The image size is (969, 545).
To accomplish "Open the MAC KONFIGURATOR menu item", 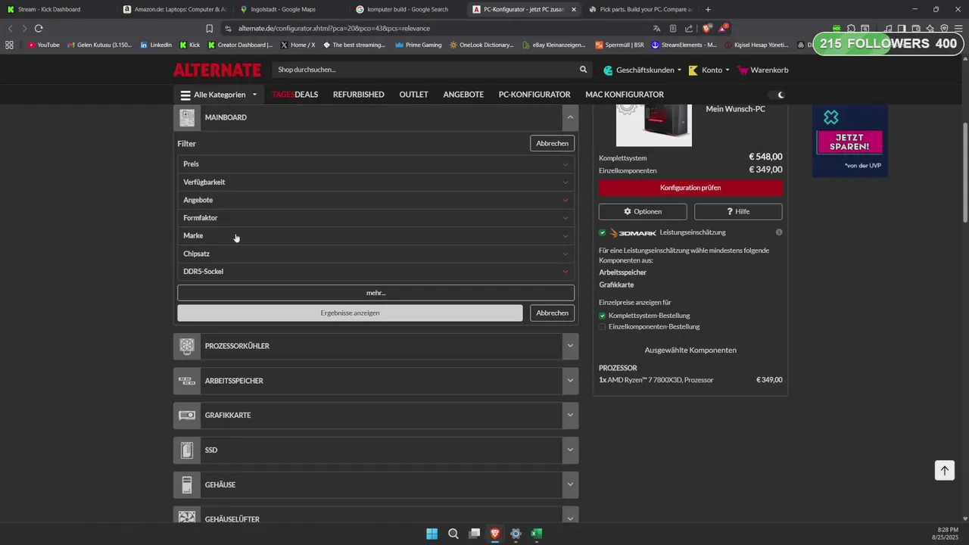I will coord(625,95).
